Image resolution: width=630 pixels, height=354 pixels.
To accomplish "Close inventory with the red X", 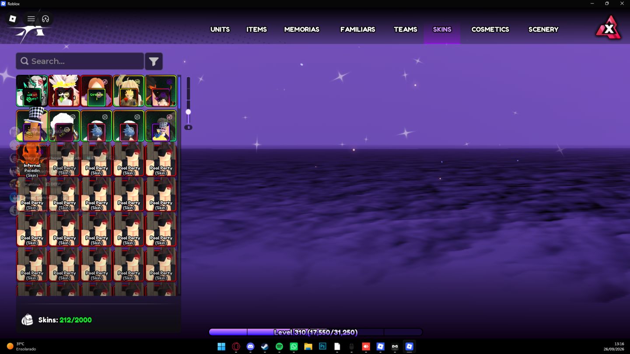I will coord(609,29).
